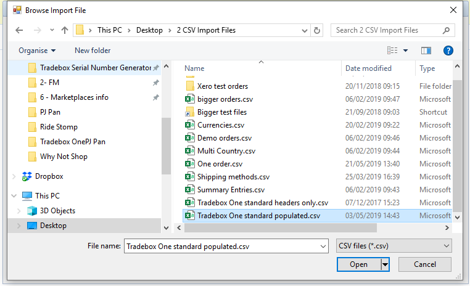Viewport: 470px width, 286px height.
Task: Select 3D Objects in navigation pane
Action: (x=51, y=211)
